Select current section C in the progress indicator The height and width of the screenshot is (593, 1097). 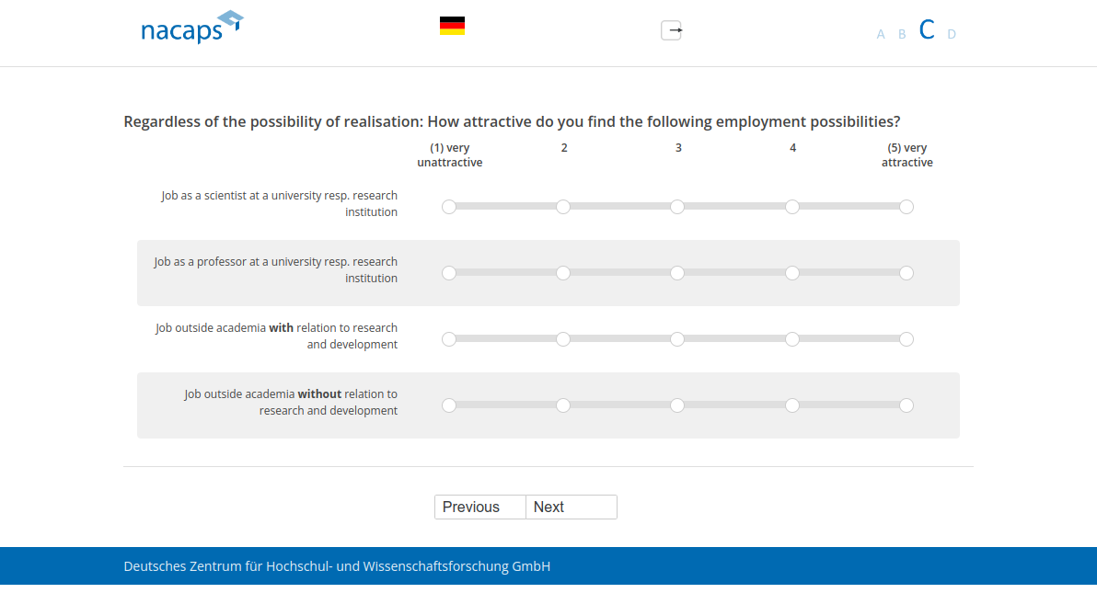[x=927, y=30]
